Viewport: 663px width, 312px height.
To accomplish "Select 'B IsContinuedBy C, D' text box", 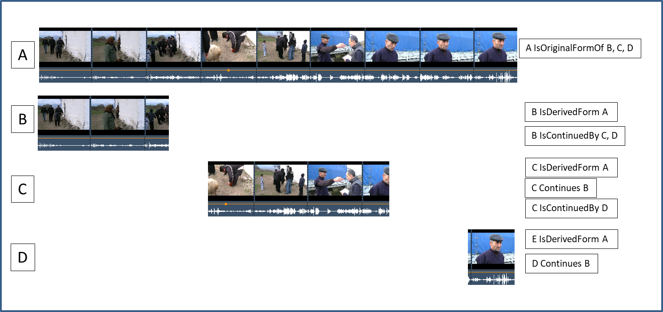I will (x=575, y=136).
